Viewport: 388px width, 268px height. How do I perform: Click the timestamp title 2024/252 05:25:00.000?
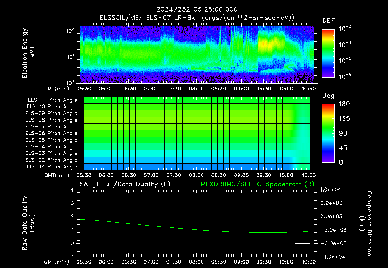(x=197, y=9)
